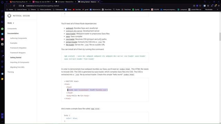The width and height of the screenshot is (221, 124).
Task: Expand the bookmarks bar overflow chevron
Action: [x=218, y=10]
